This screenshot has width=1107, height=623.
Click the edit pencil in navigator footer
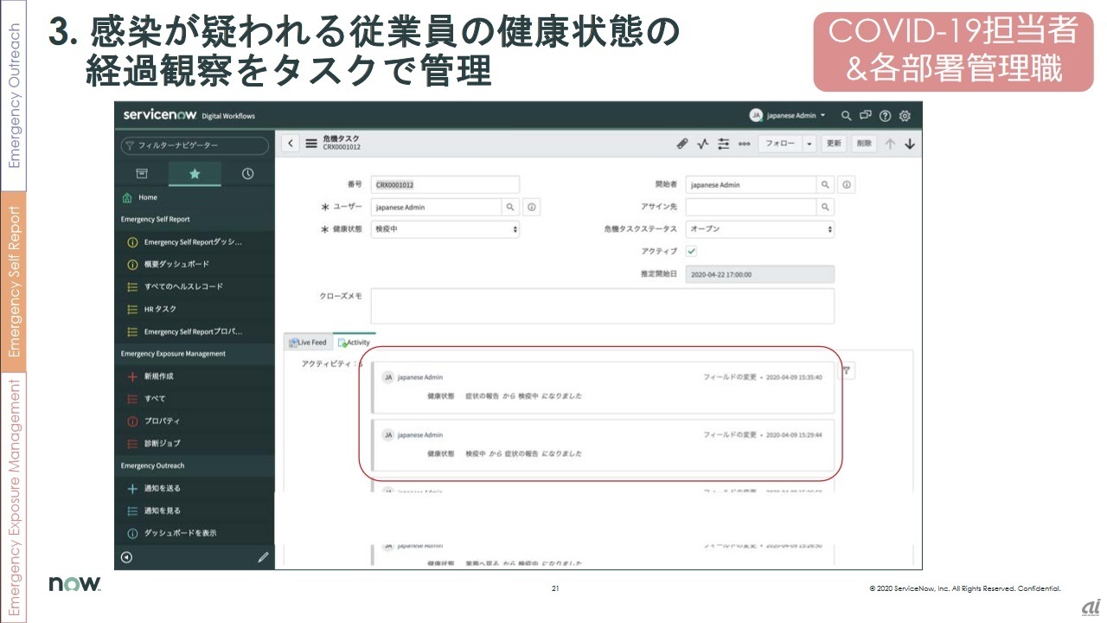click(x=263, y=557)
